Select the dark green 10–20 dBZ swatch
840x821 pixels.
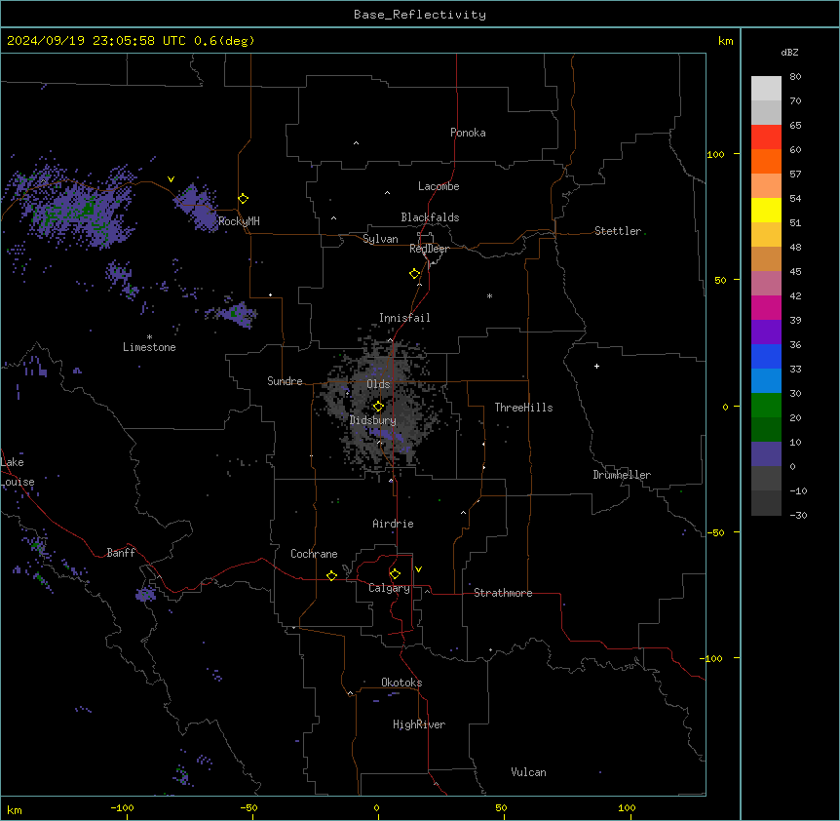[766, 430]
